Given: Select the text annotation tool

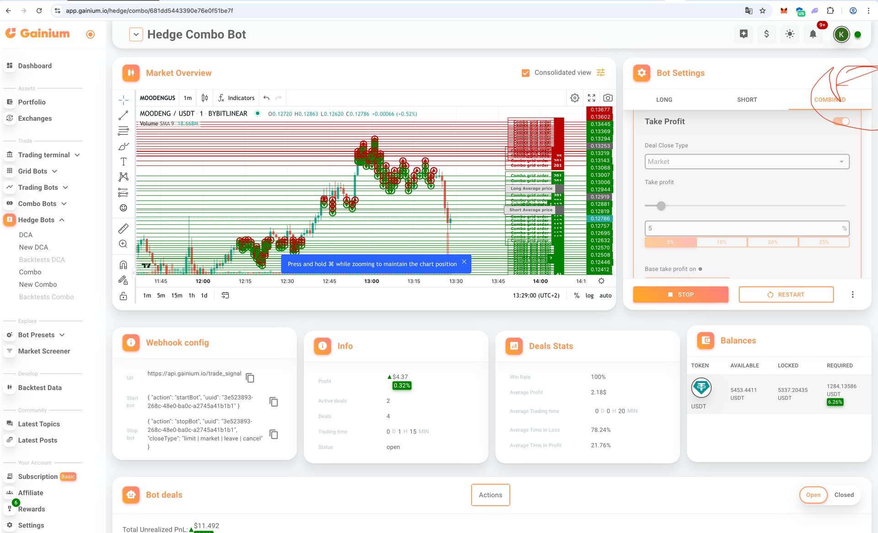Looking at the screenshot, I should point(123,162).
